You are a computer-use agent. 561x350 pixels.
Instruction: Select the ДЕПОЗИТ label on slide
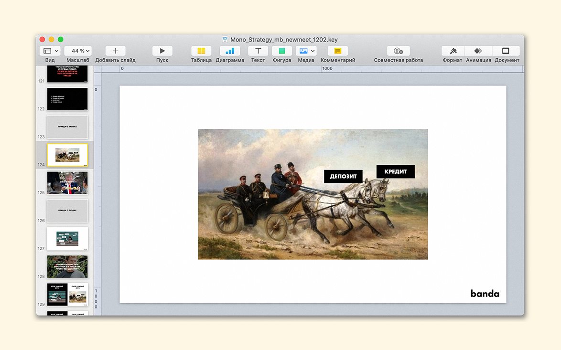343,176
